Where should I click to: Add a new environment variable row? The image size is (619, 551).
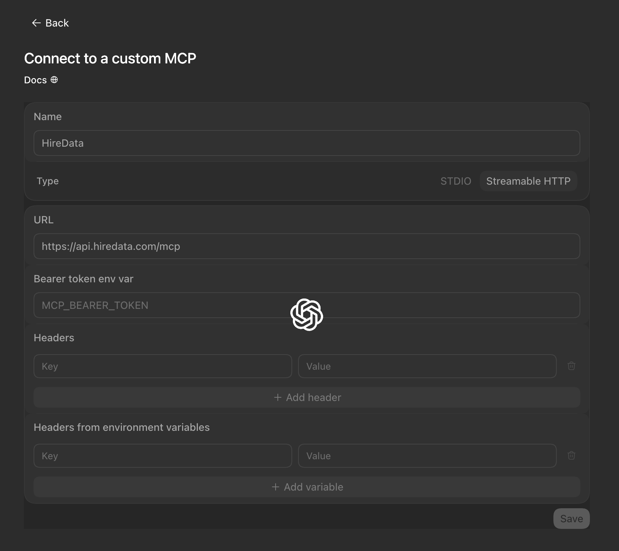point(307,487)
